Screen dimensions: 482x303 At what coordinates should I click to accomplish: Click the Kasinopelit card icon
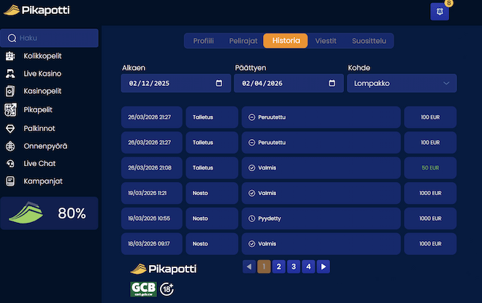10,91
